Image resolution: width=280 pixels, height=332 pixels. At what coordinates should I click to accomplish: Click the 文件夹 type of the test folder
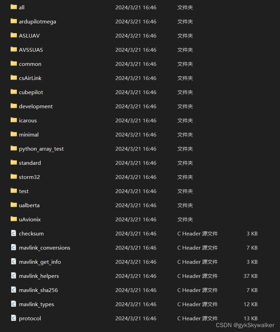[x=185, y=191]
